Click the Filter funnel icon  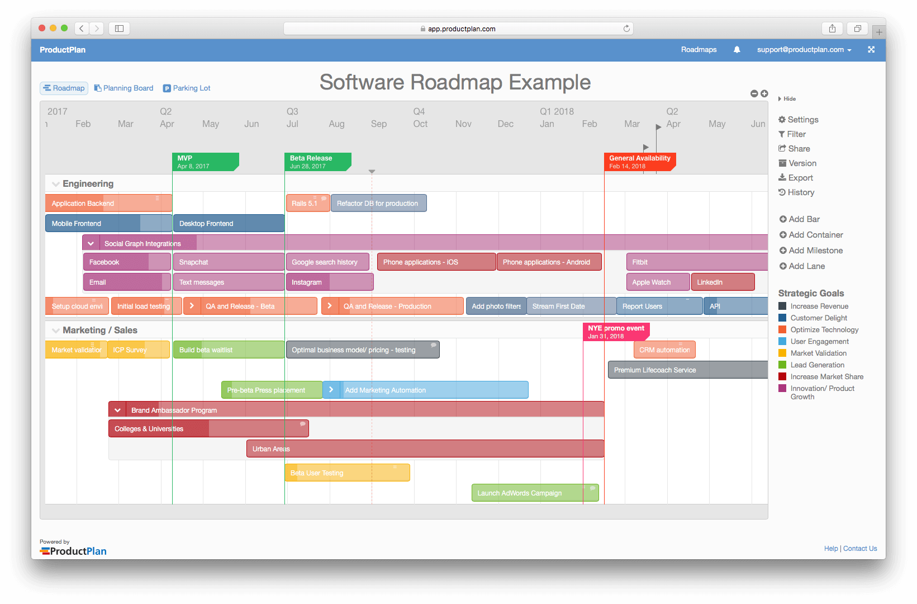tap(781, 134)
